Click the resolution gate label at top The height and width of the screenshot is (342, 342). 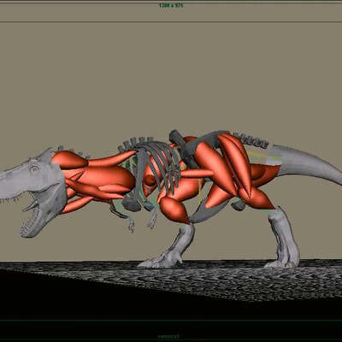(171, 5)
